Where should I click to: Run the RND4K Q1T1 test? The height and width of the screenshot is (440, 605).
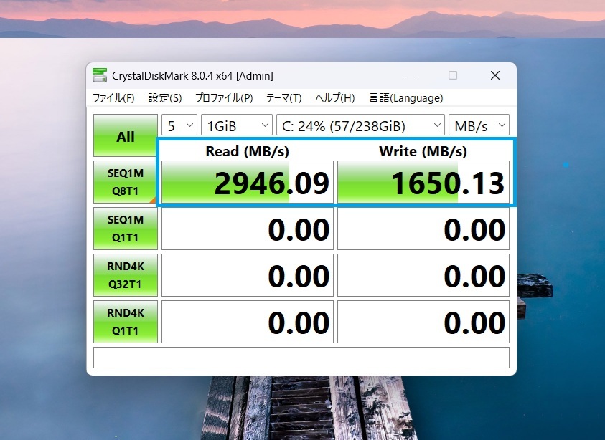(126, 322)
